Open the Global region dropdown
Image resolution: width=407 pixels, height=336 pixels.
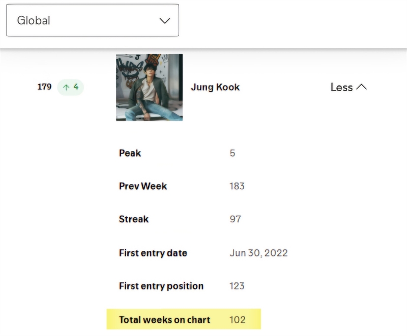(93, 20)
